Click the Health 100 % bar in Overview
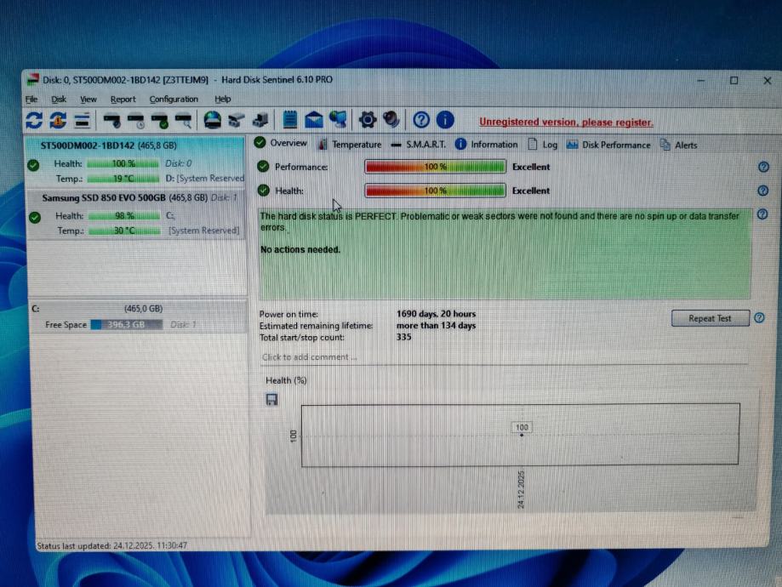 click(x=436, y=191)
